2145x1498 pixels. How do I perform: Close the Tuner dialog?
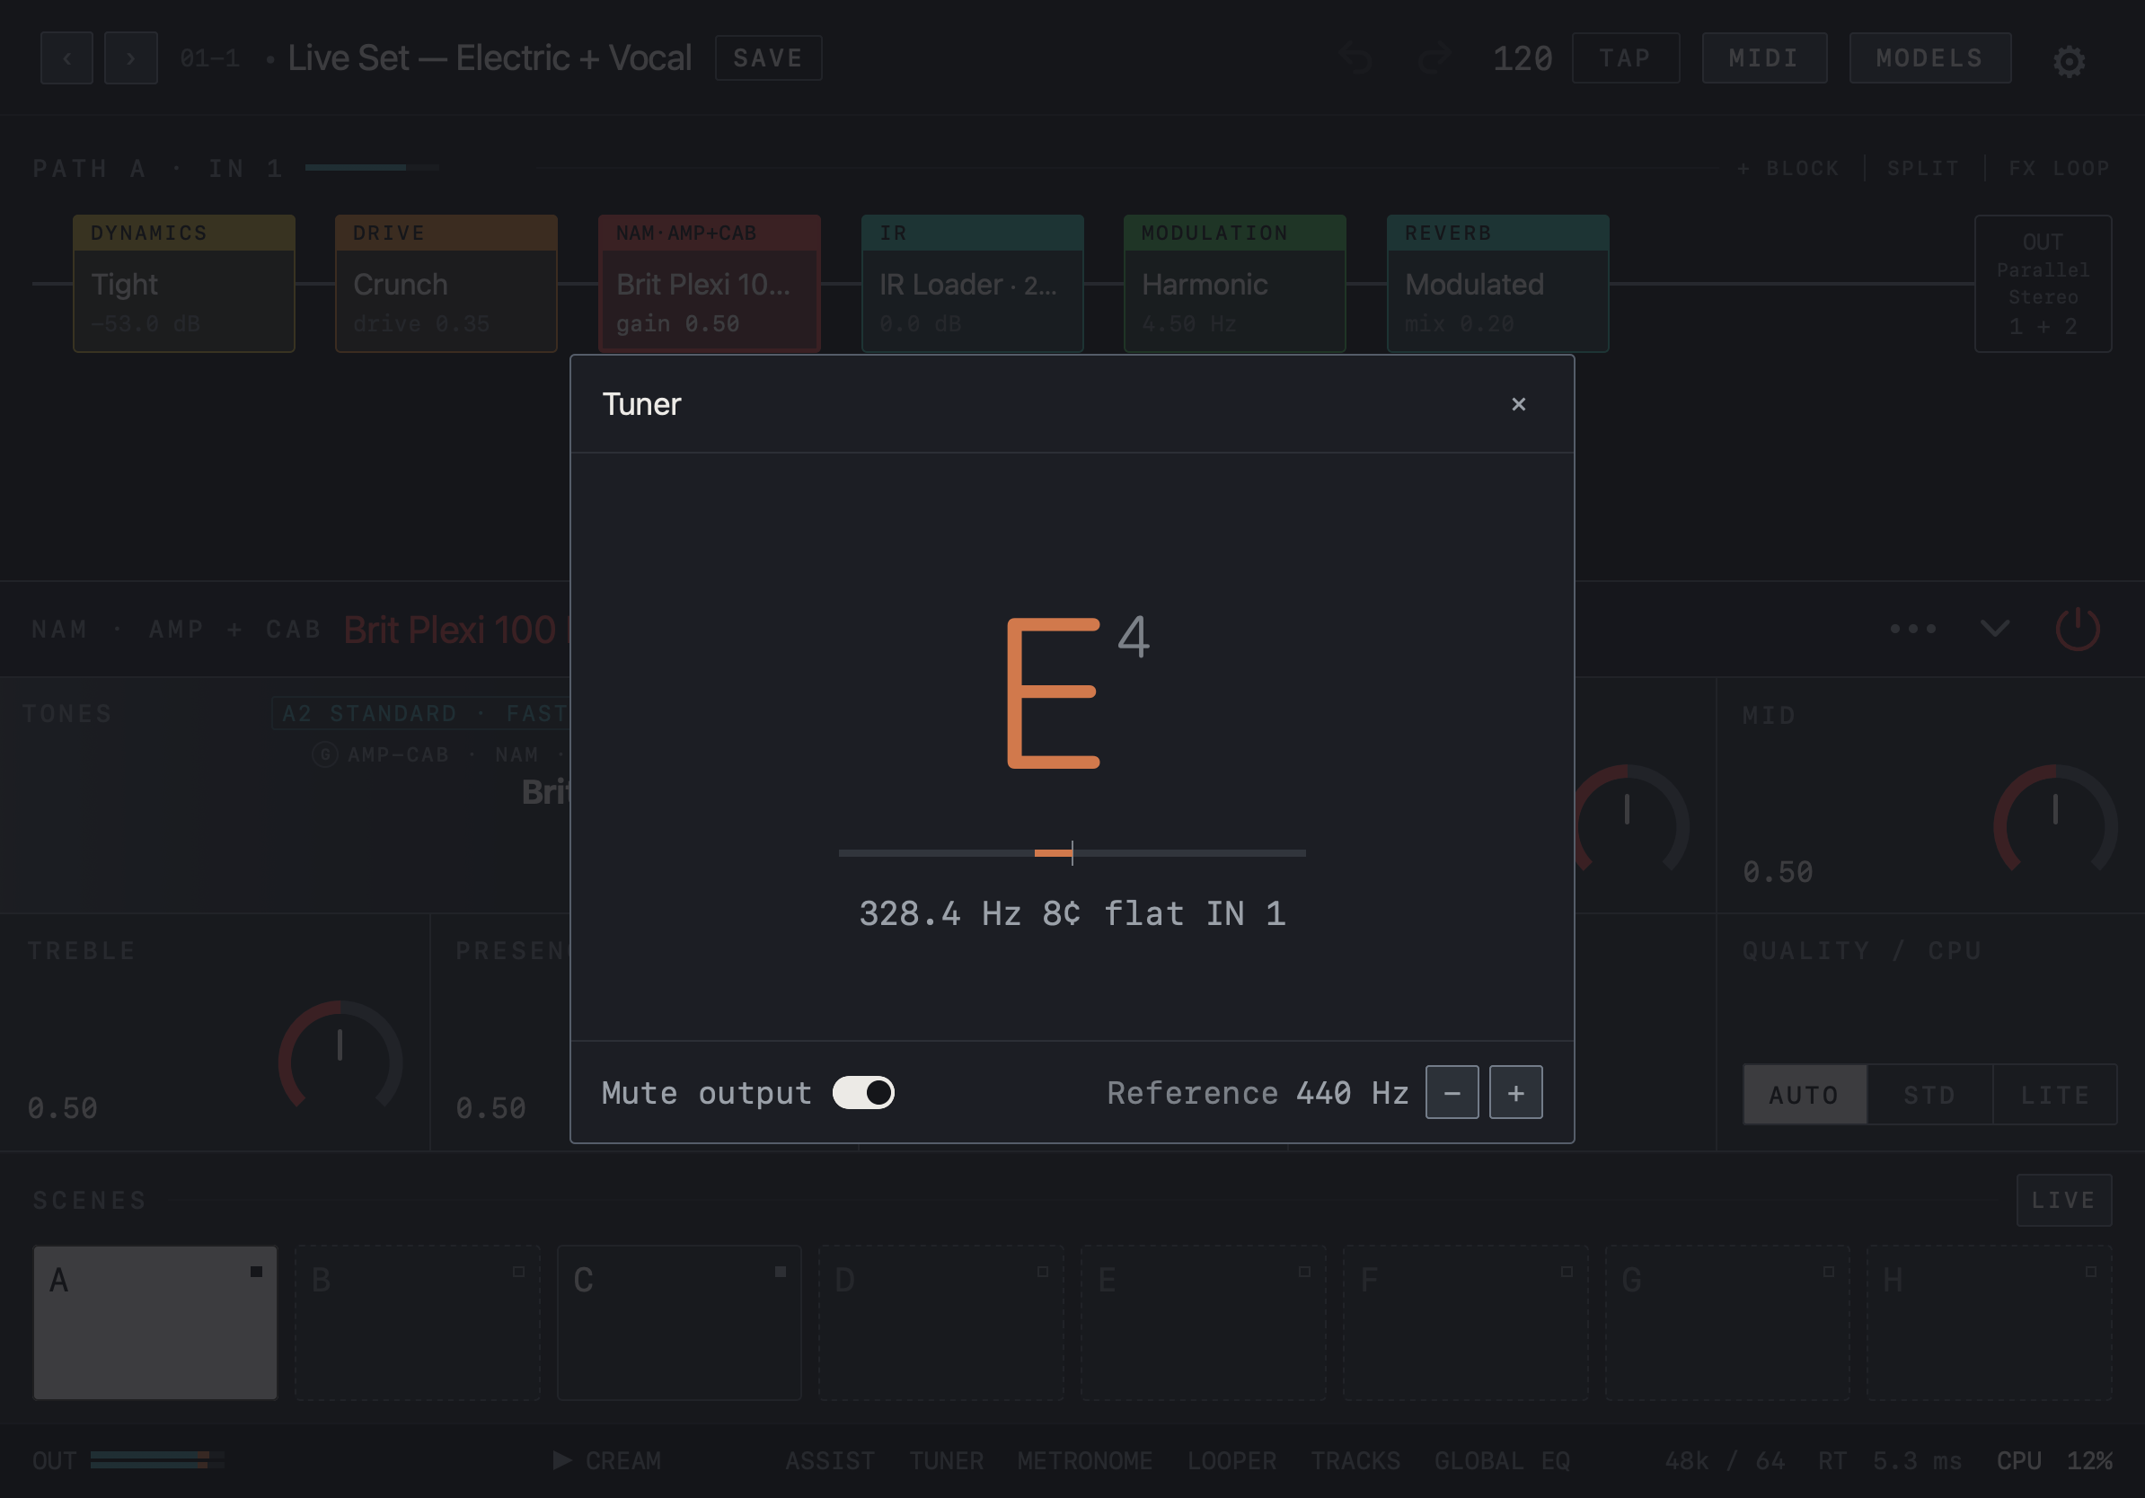tap(1518, 404)
